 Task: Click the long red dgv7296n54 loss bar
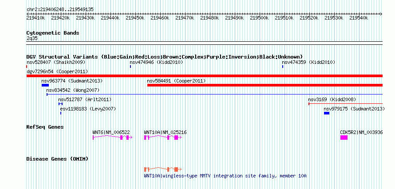coord(205,76)
